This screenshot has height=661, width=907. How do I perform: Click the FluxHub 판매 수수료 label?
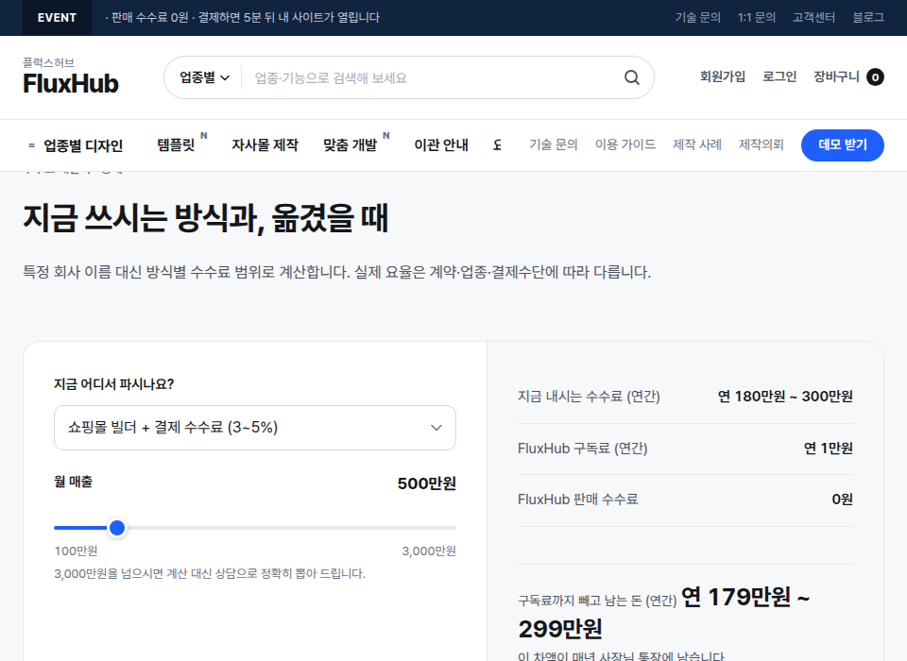click(x=578, y=500)
